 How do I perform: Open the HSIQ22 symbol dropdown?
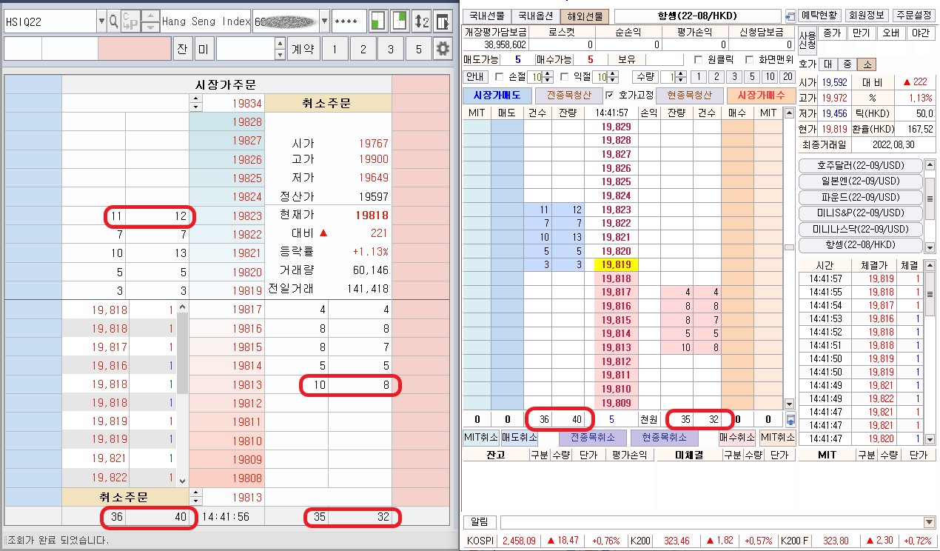click(101, 21)
